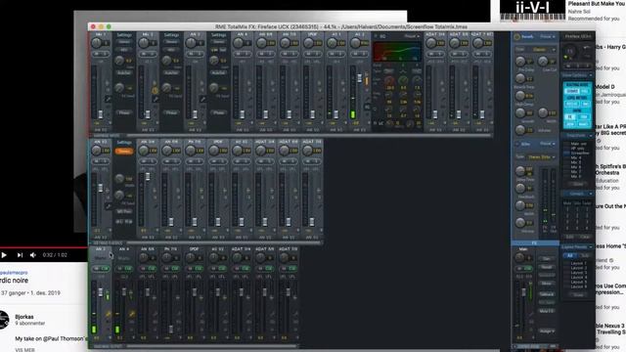Open the Echo Preset dropdown

coord(548,144)
